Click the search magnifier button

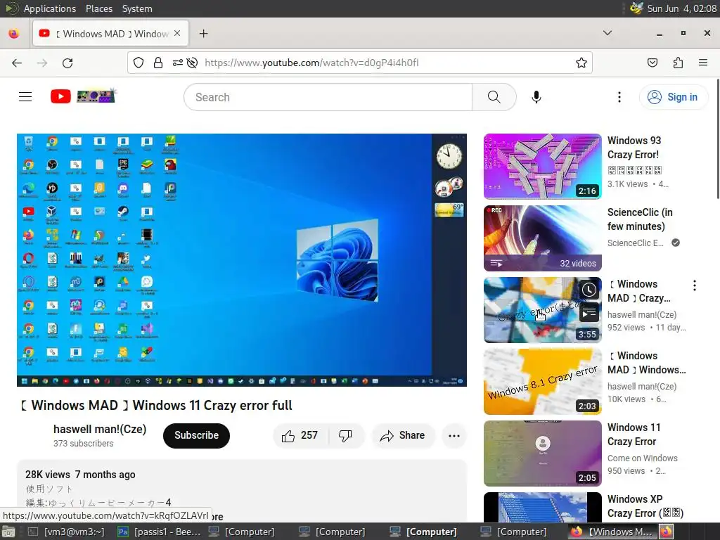point(494,97)
